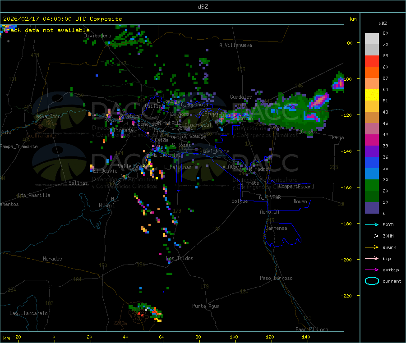Click the 'dBZ' title at top center
Image resolution: width=406 pixels, height=343 pixels.
203,7
